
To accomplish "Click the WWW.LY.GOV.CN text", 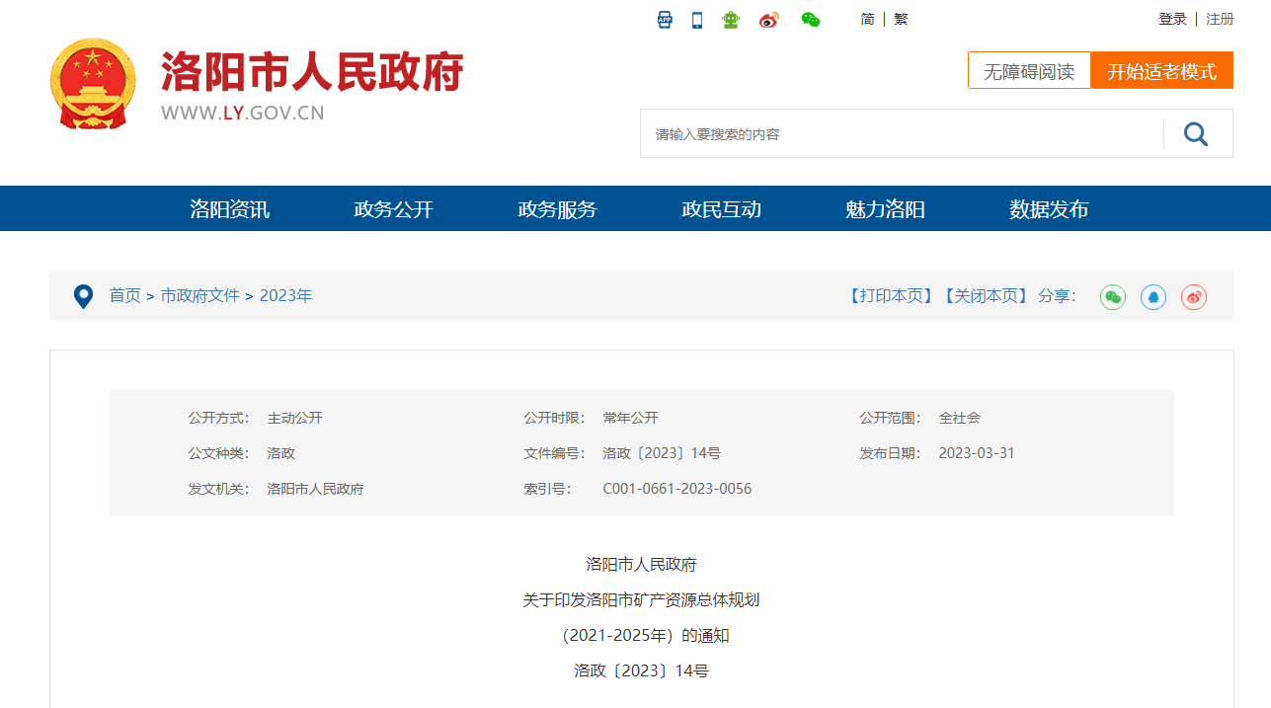I will [243, 113].
